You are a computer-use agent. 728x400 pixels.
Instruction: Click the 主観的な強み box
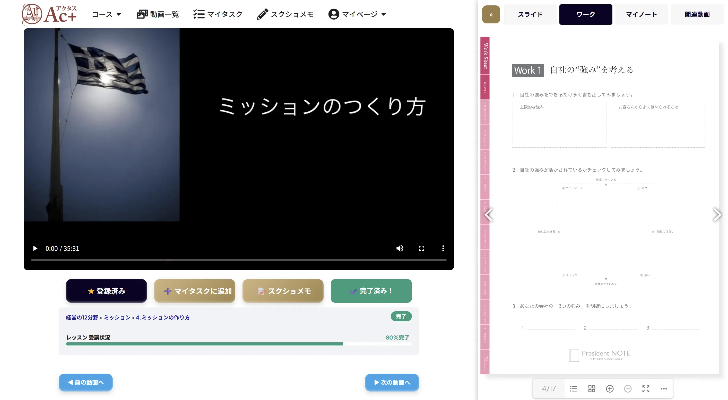[559, 125]
